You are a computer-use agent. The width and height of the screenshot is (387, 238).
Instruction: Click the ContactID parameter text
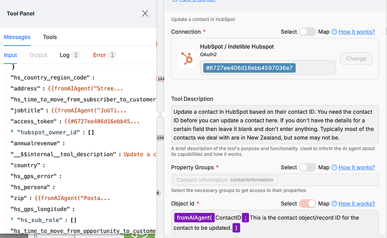pos(228,218)
